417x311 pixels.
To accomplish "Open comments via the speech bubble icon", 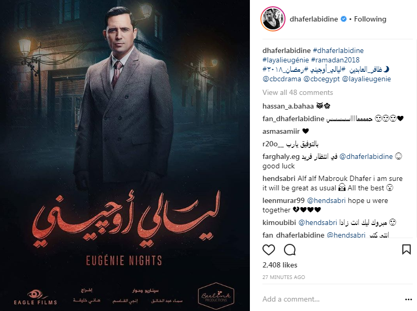I will [x=290, y=250].
